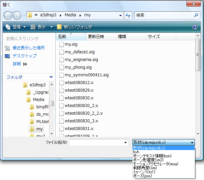Viewport: 204px width, 180px height.
Task: Choose bvh from file type list
Action: click(136, 152)
